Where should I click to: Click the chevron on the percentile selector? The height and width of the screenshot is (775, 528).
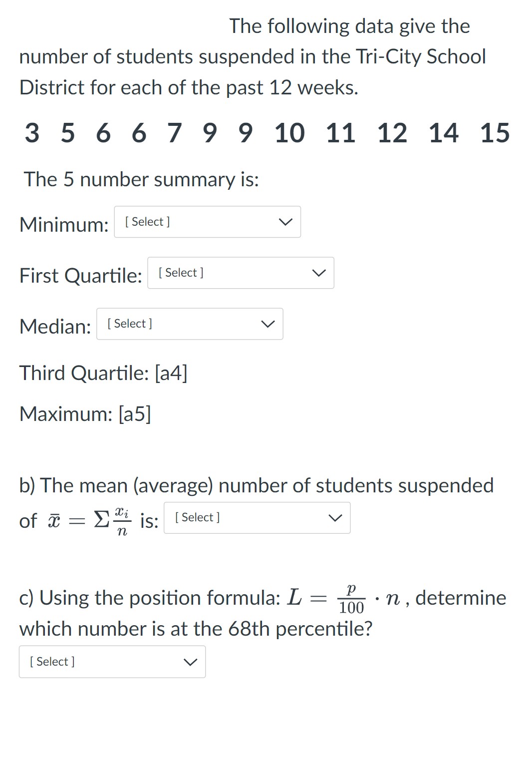190,662
